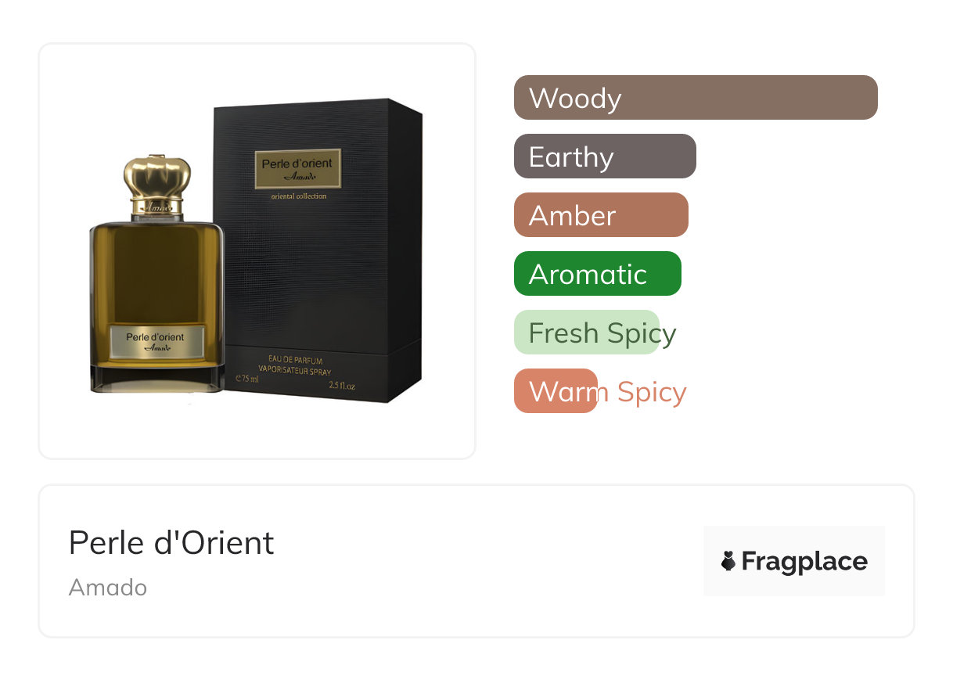The image size is (953, 676).
Task: Click the green Aromatic accord bar
Action: (x=598, y=274)
